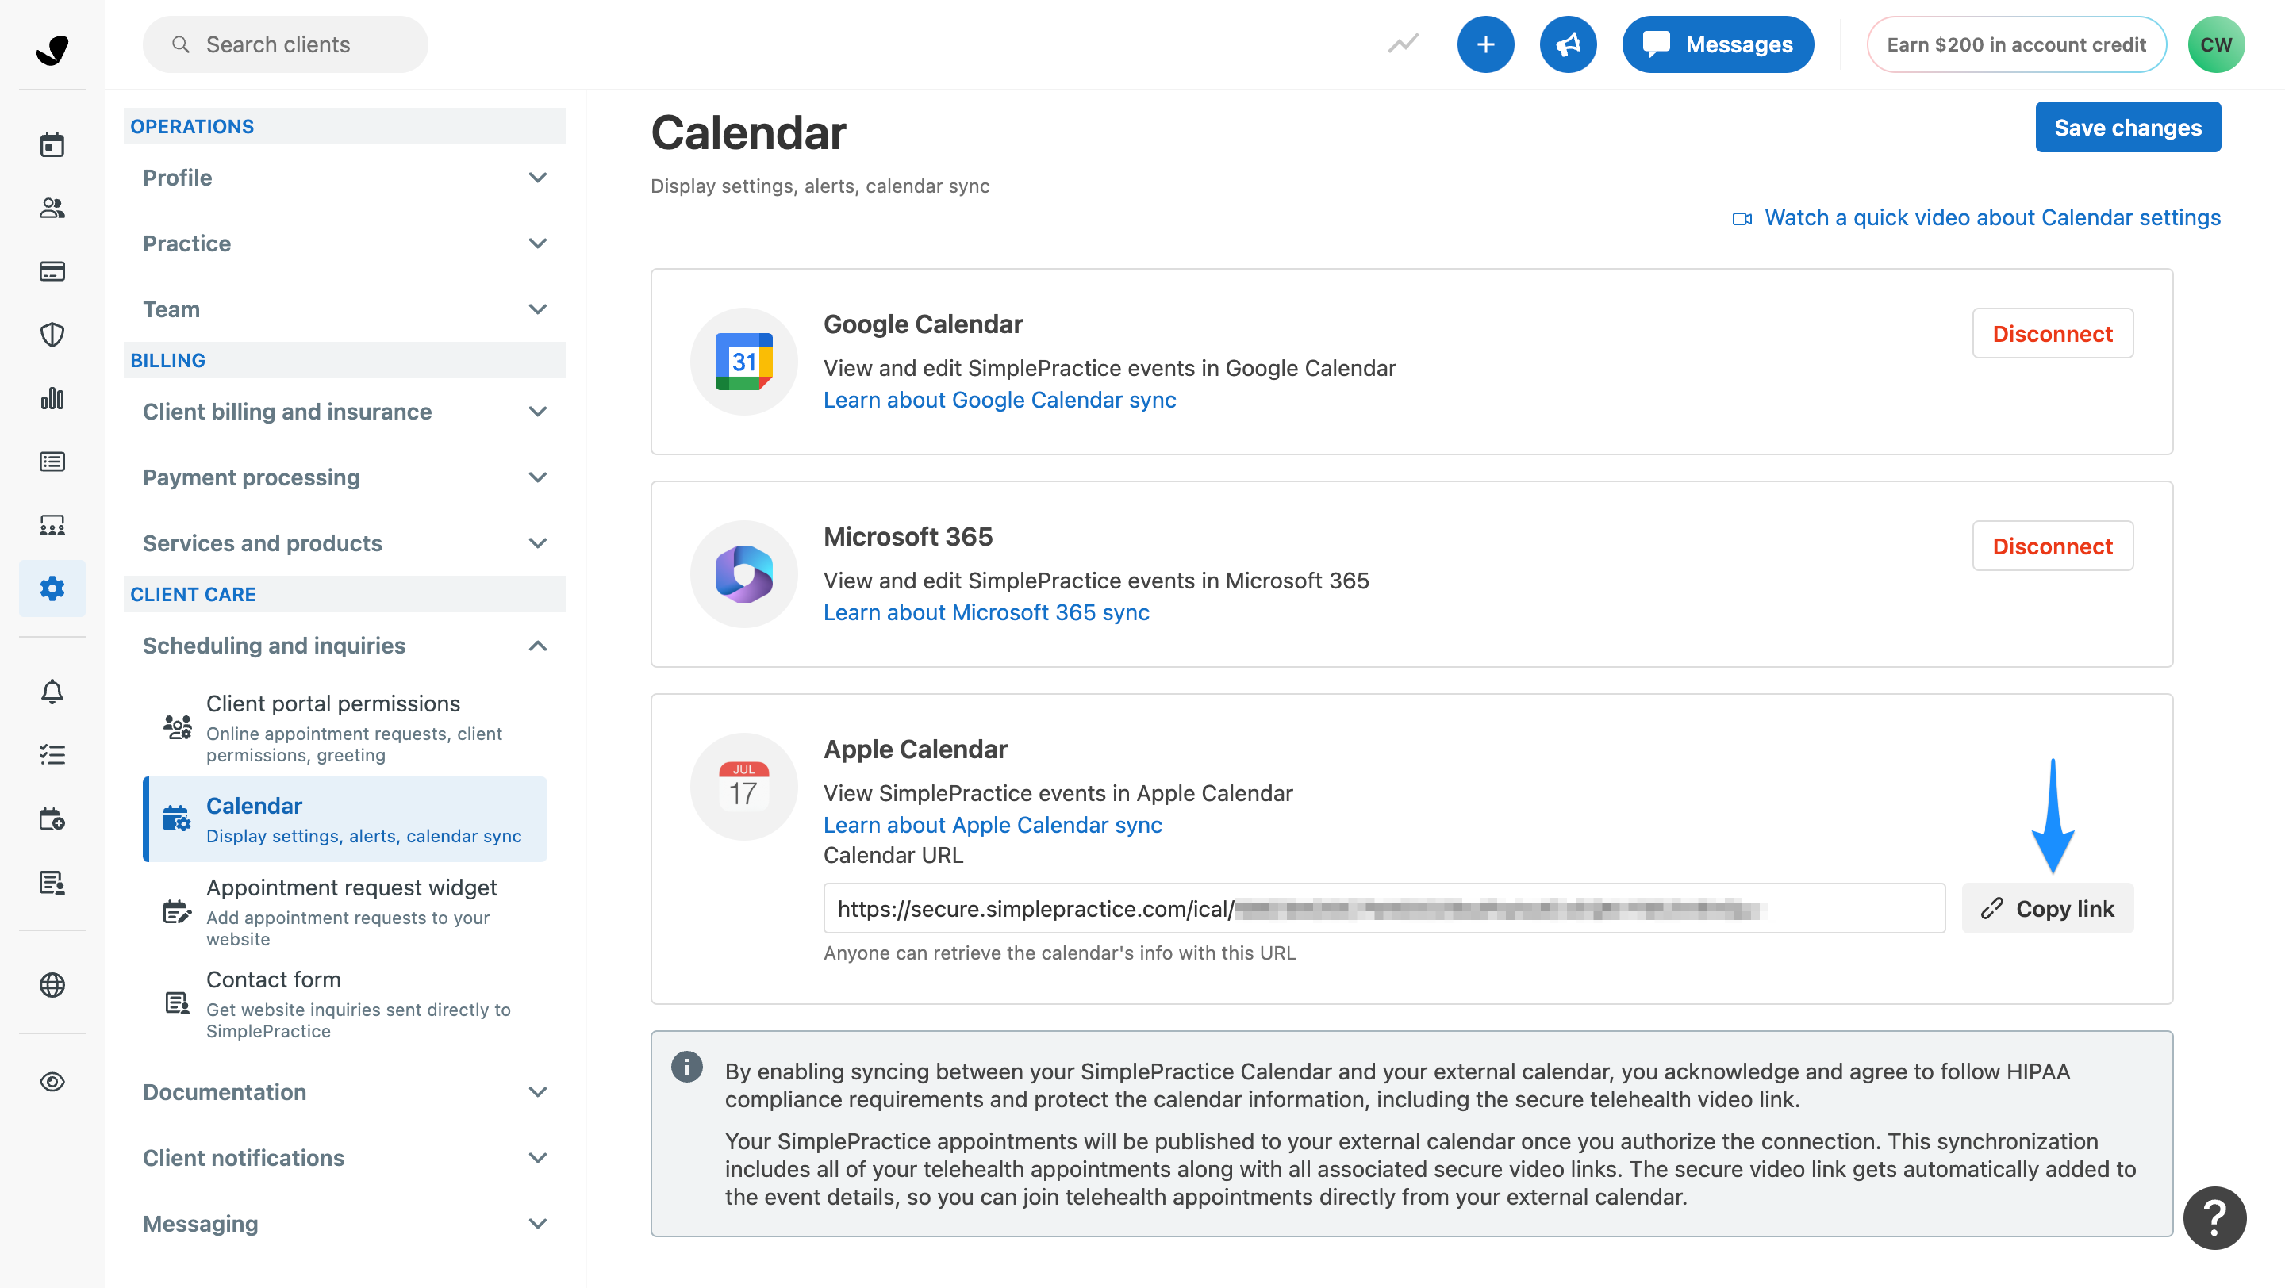The width and height of the screenshot is (2285, 1288).
Task: Disconnect Microsoft 365
Action: [x=2053, y=546]
